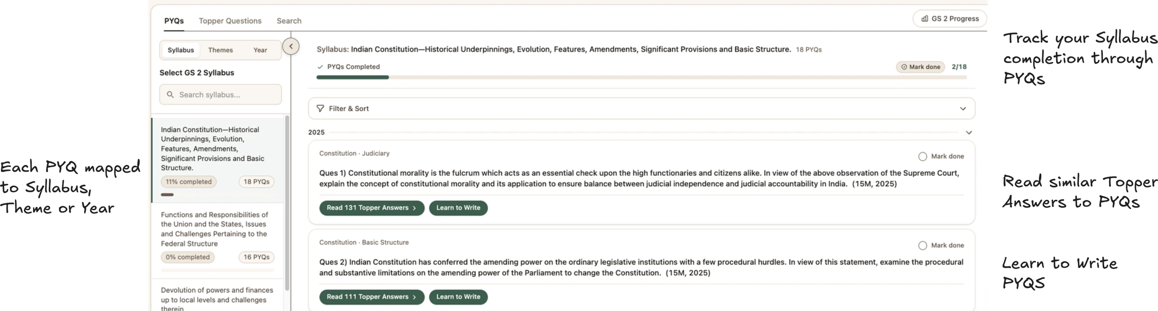
Task: Collapse the 2025 year section
Action: 968,132
